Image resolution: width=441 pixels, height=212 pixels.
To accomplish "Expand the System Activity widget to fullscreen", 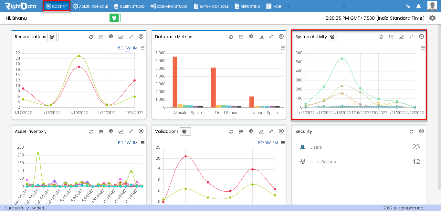I will [x=411, y=37].
